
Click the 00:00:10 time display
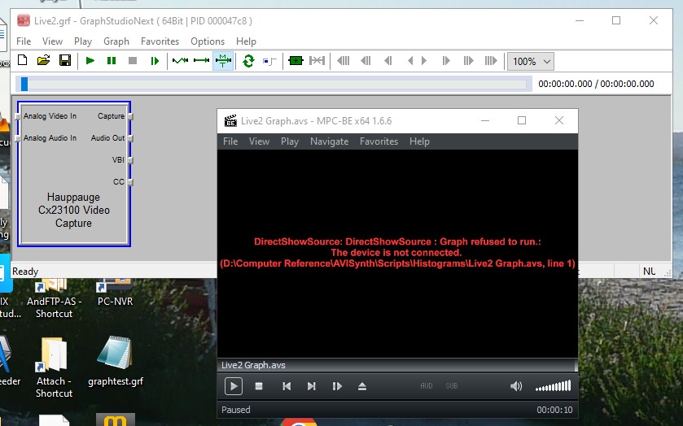(554, 410)
